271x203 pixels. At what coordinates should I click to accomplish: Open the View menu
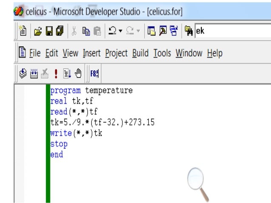click(x=71, y=53)
